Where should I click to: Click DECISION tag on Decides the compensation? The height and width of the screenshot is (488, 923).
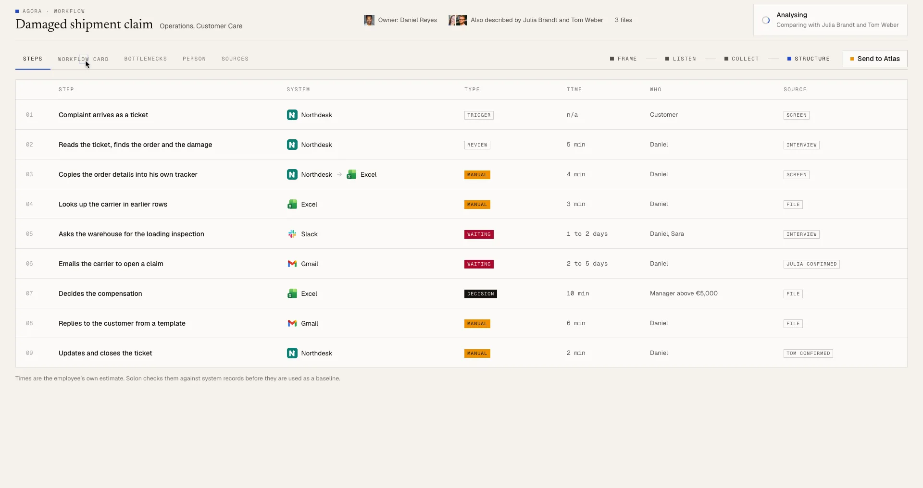coord(481,294)
